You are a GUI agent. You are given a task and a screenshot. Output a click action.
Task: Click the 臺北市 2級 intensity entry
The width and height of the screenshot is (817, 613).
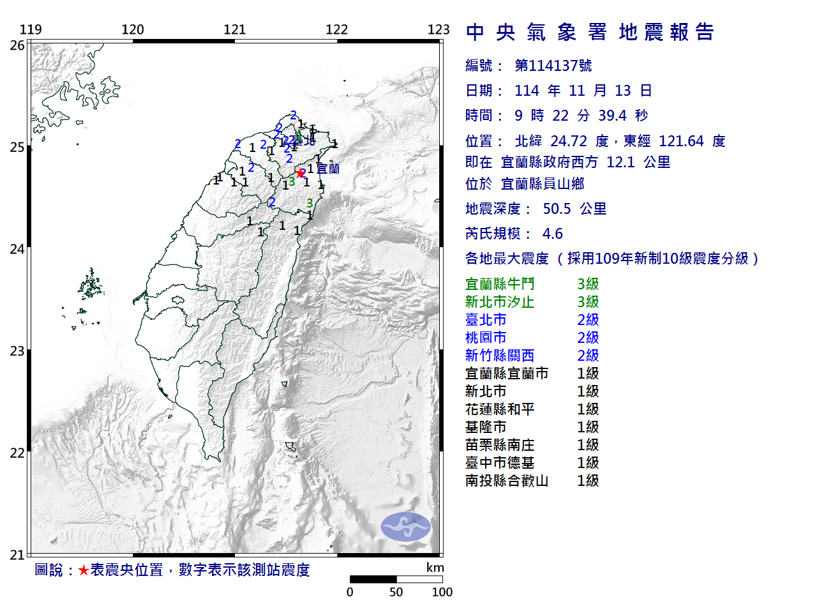tap(532, 320)
